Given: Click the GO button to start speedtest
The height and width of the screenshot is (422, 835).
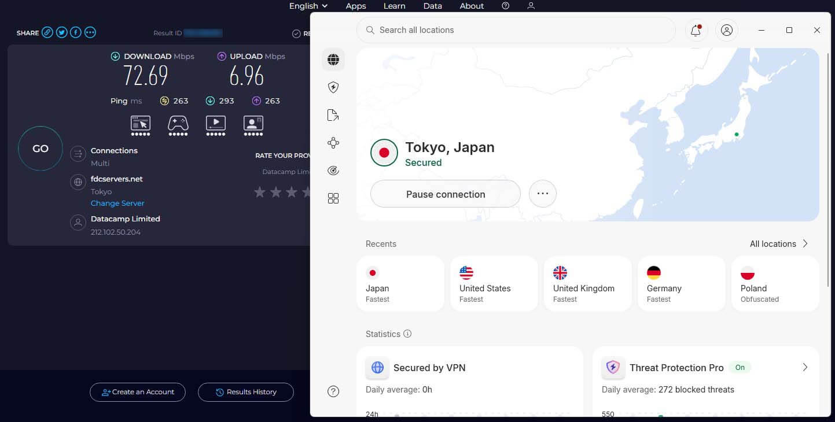Looking at the screenshot, I should click(41, 149).
